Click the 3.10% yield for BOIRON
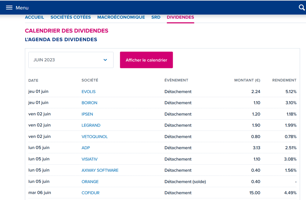The width and height of the screenshot is (306, 200). (x=291, y=103)
